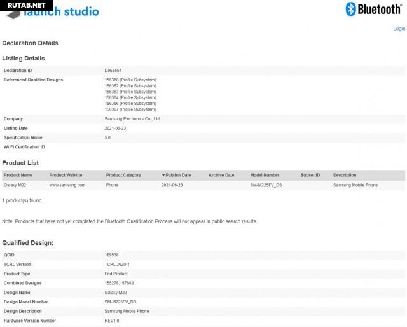407x327 pixels.
Task: Sort the product list by Product Name
Action: pyautogui.click(x=18, y=175)
